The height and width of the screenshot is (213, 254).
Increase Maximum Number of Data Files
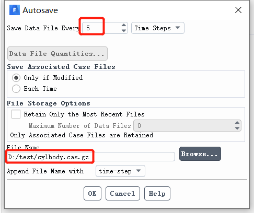(x=237, y=123)
